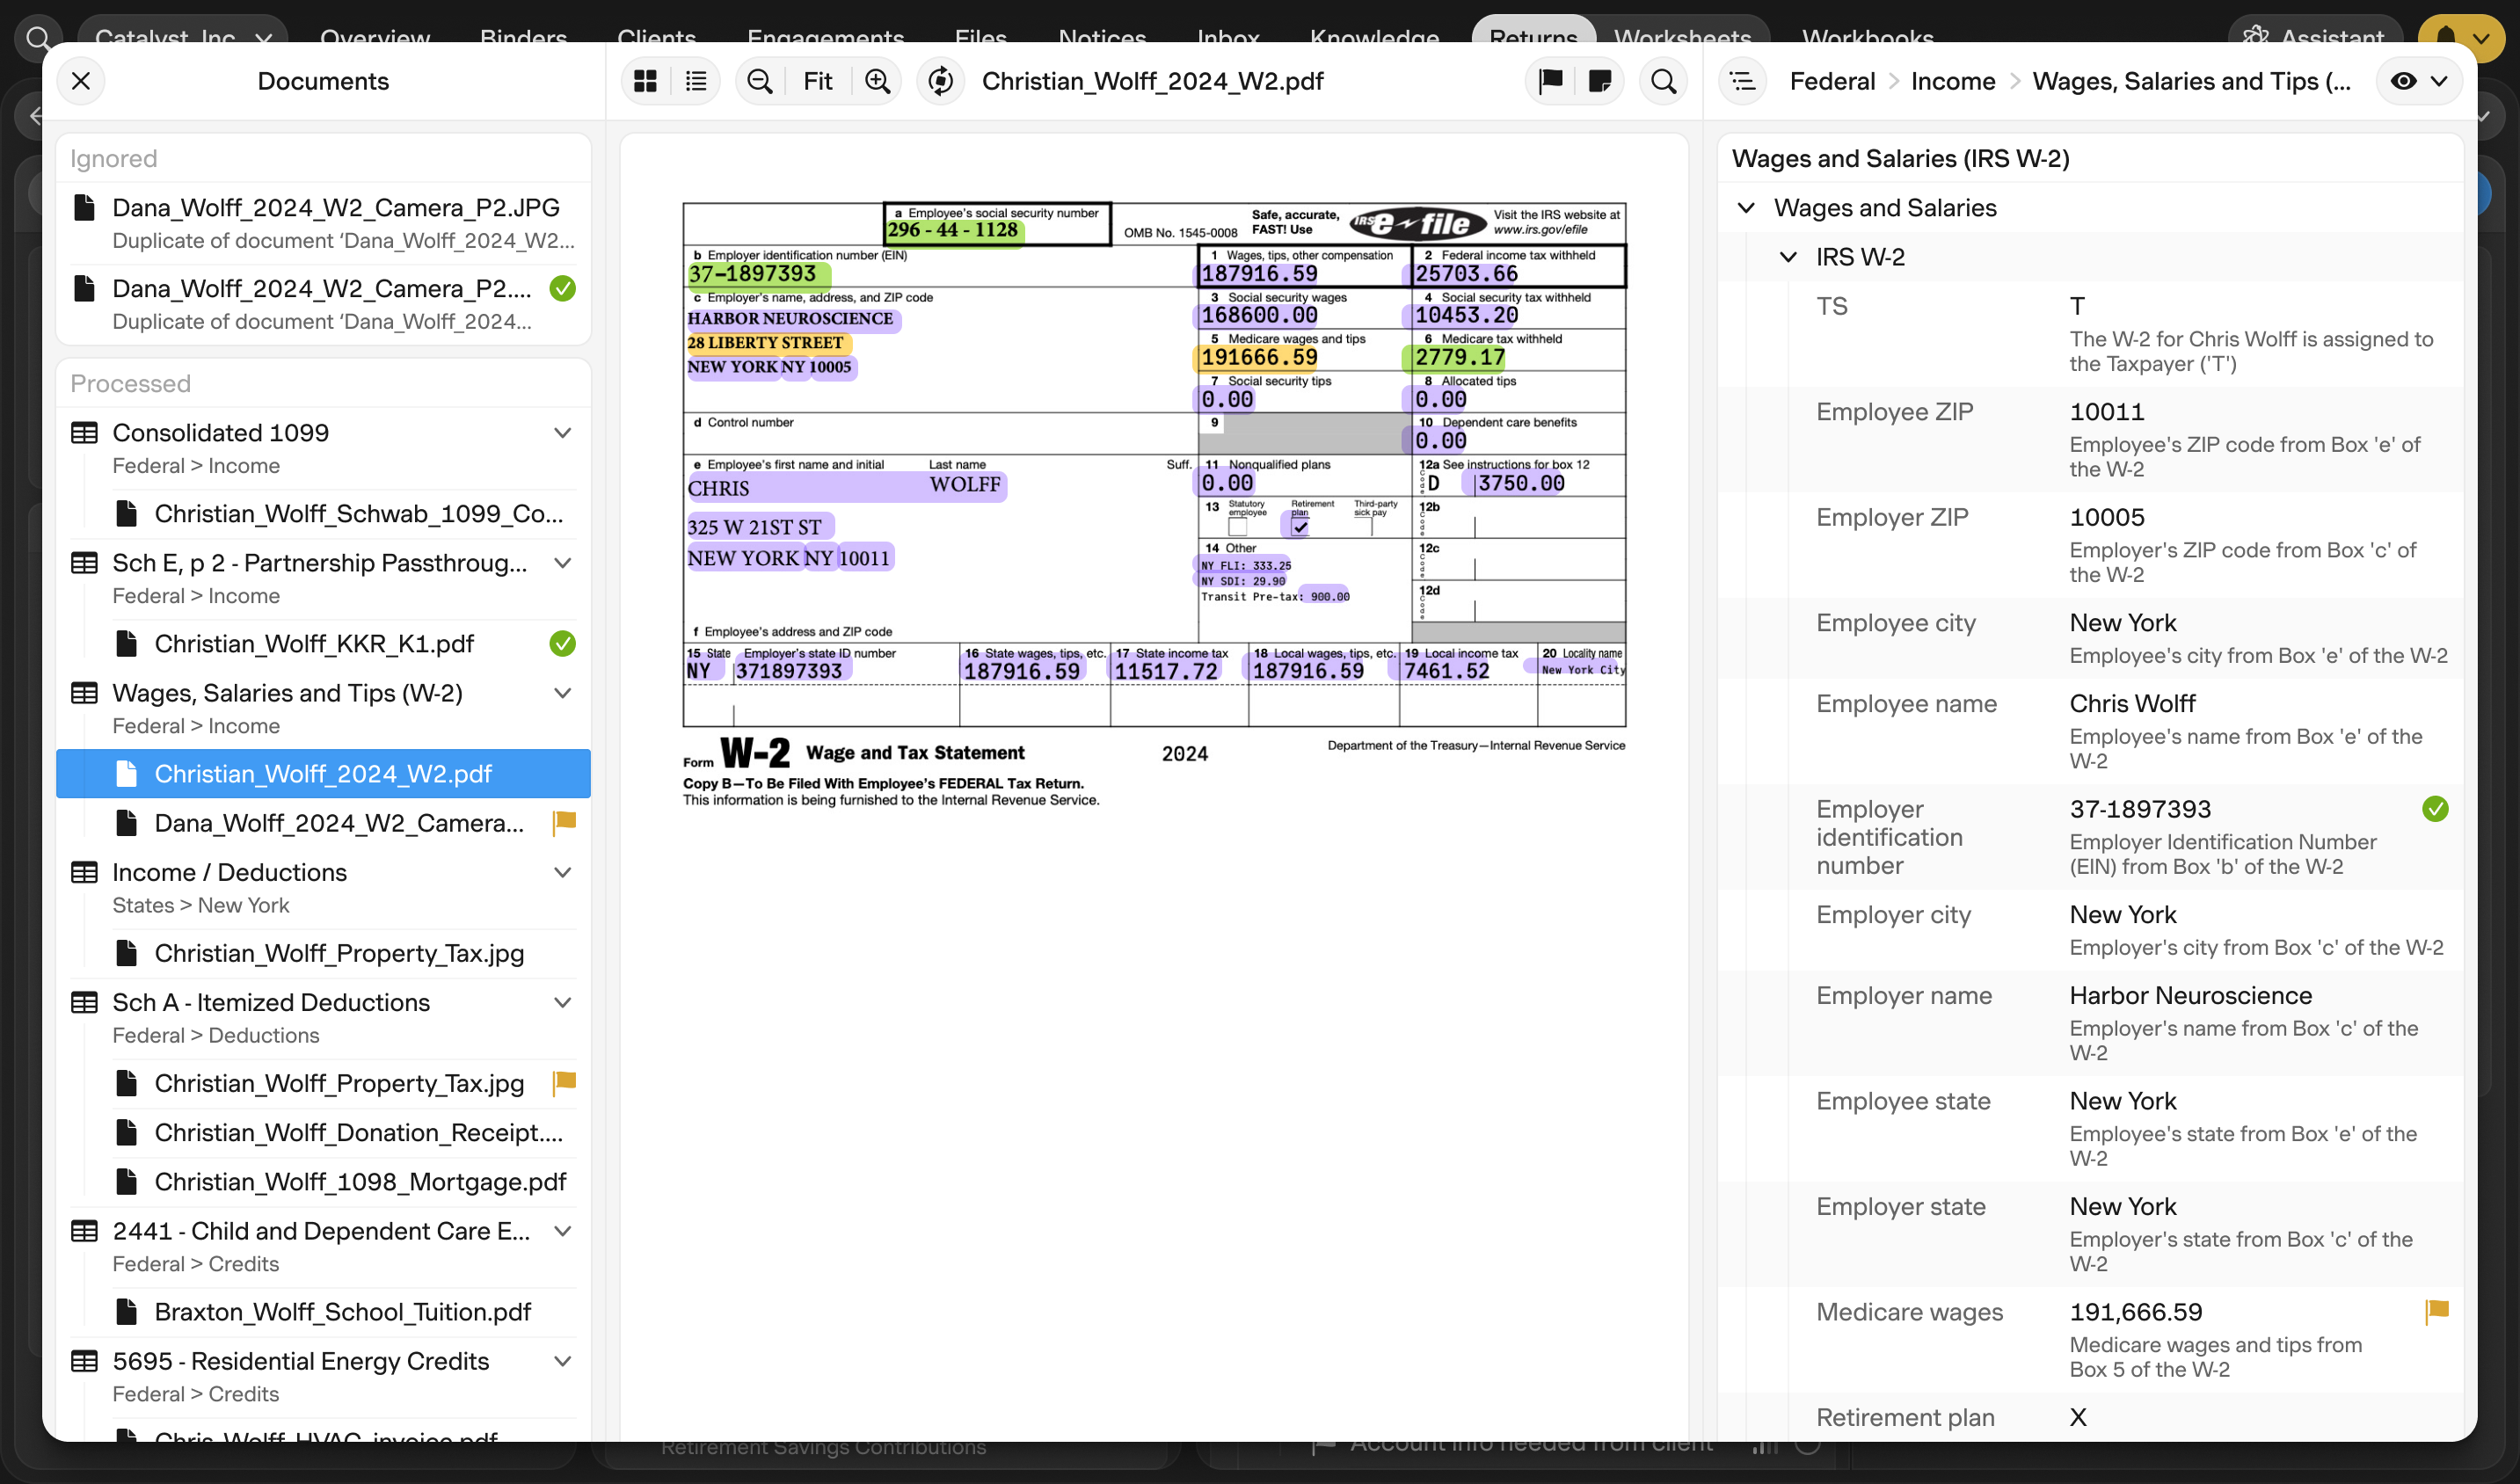
Task: Click the flag on Medicare wages field
Action: coord(2436,1311)
